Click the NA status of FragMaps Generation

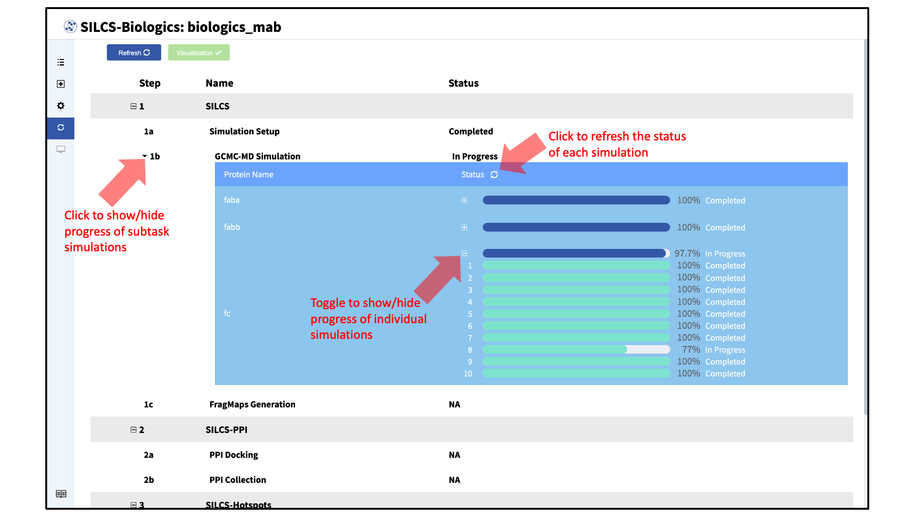point(454,404)
